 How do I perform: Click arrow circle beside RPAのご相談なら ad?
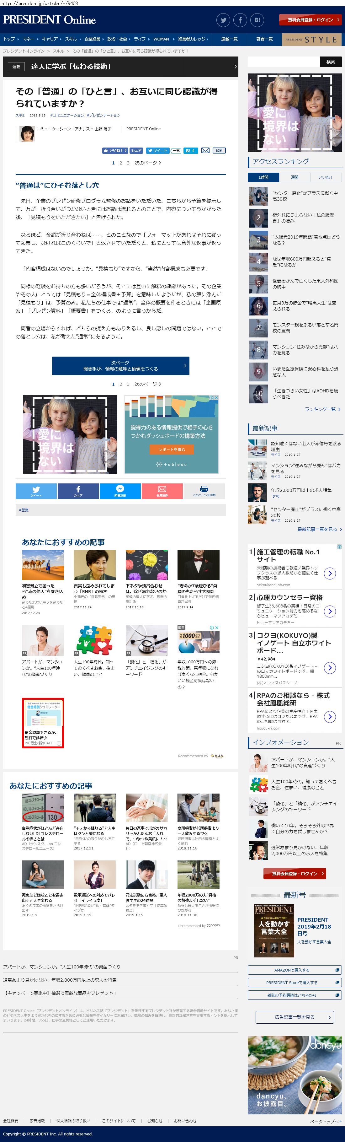pyautogui.click(x=330, y=717)
